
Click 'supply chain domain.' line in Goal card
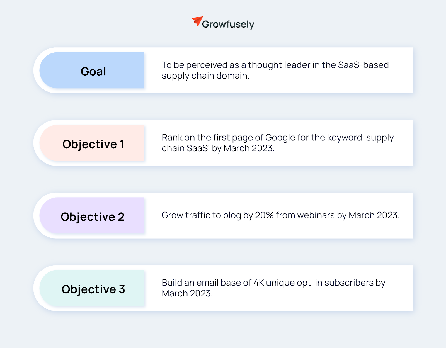(x=205, y=76)
